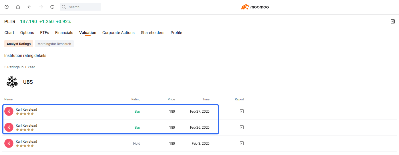Click the UBS logo icon

click(x=12, y=82)
